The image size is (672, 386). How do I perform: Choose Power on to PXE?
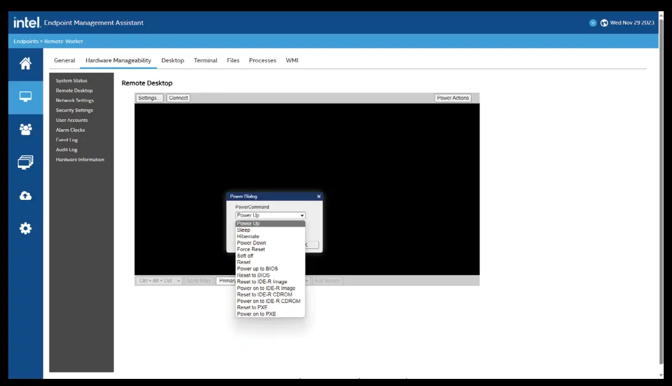270,314
